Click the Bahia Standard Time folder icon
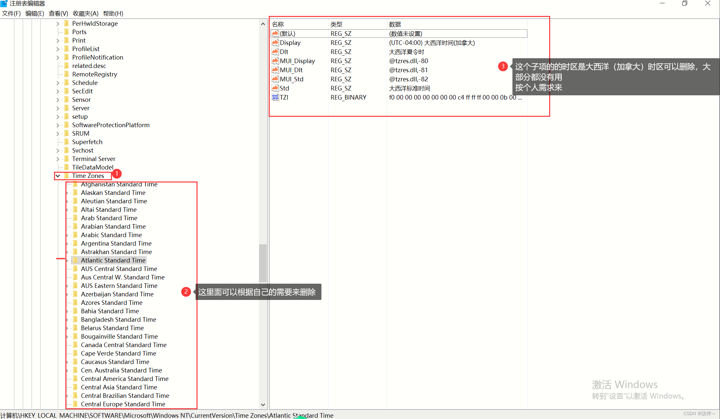 pyautogui.click(x=75, y=311)
